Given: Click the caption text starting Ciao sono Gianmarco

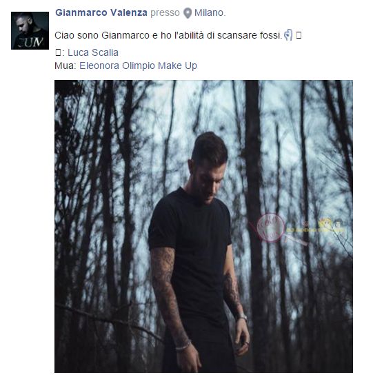Looking at the screenshot, I should pyautogui.click(x=168, y=35).
